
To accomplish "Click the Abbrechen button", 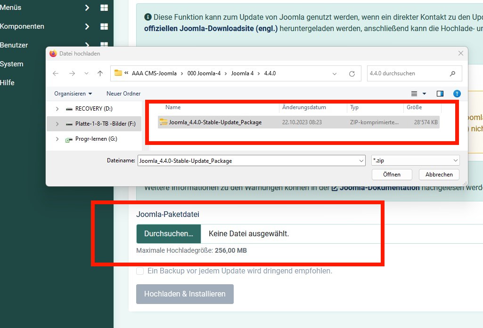I will [439, 175].
